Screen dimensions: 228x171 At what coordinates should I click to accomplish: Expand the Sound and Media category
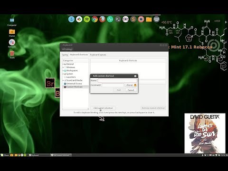pyautogui.click(x=63, y=80)
